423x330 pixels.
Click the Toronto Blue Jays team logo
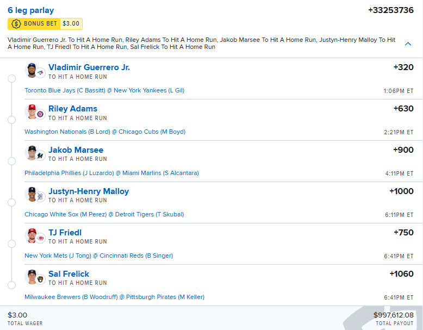tap(40, 73)
